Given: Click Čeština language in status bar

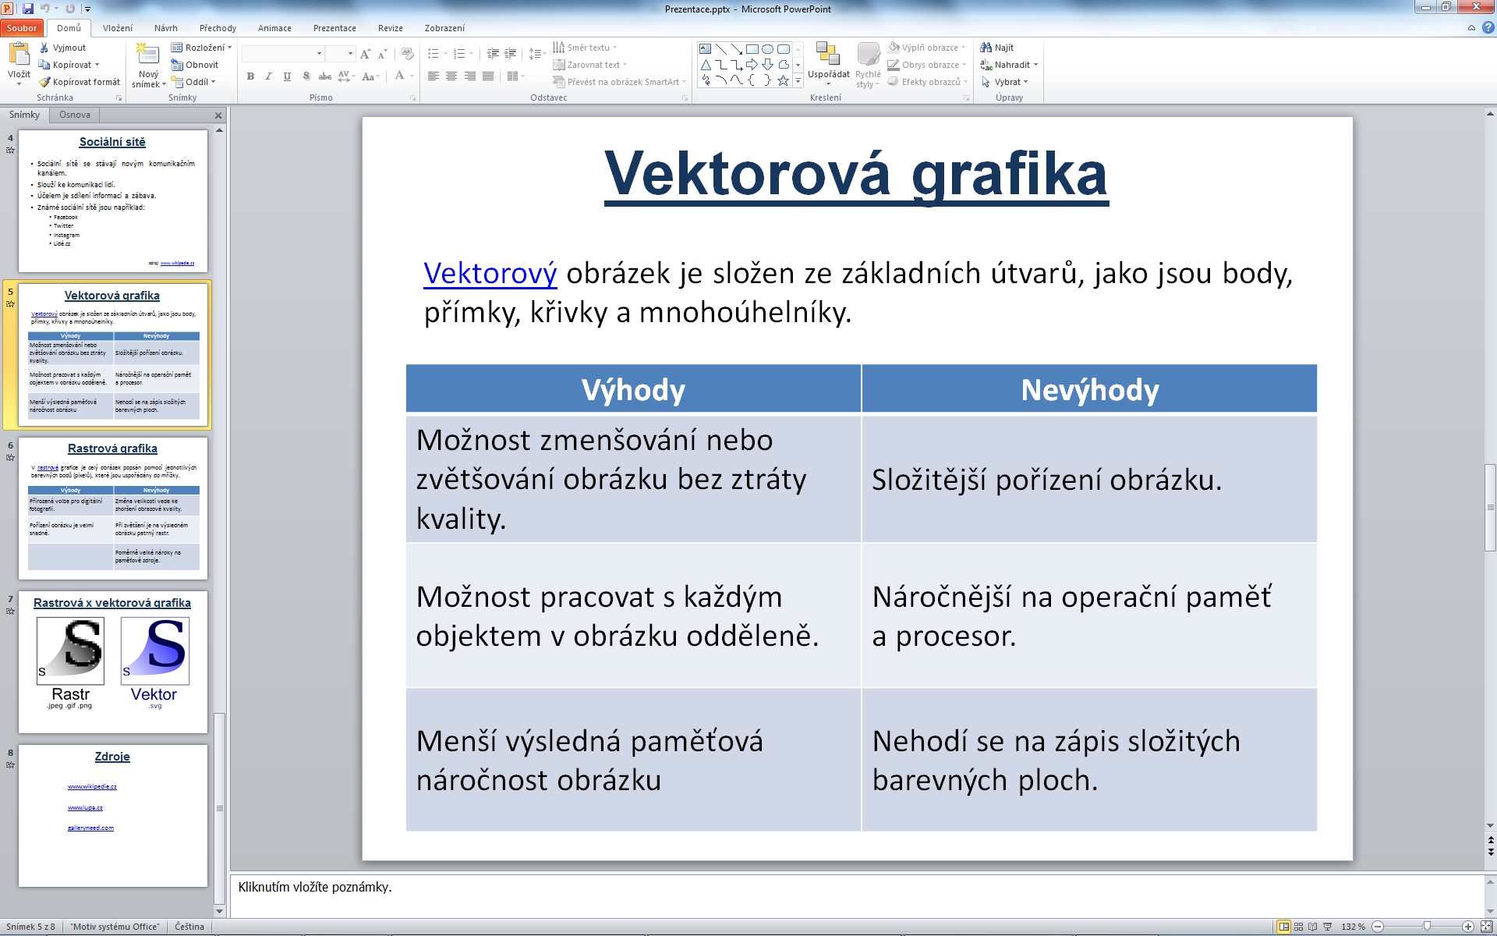Looking at the screenshot, I should [x=189, y=927].
